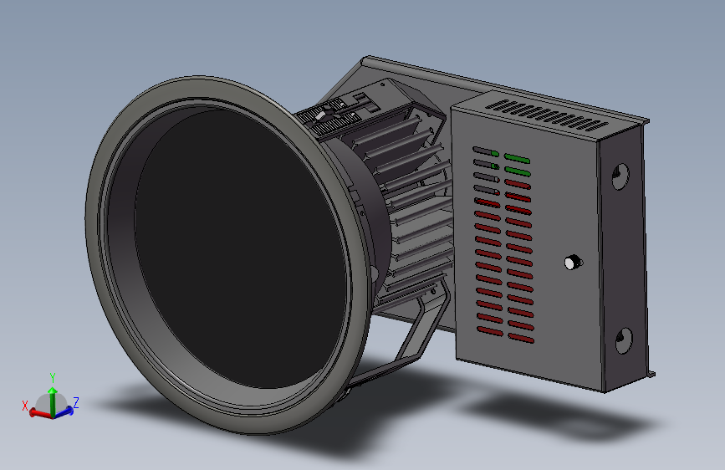This screenshot has height=470, width=725.
Task: Select the white knob on the driver box
Action: coord(573,263)
